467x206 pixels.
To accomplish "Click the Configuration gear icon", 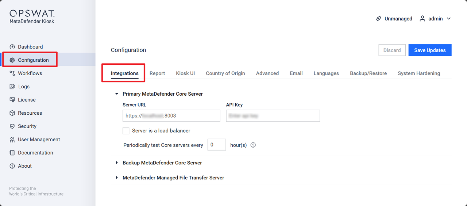I will 12,60.
